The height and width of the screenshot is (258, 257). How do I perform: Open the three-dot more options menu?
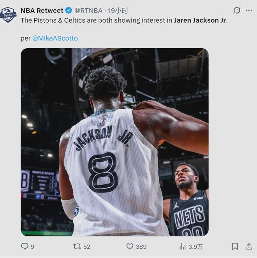coord(249,11)
